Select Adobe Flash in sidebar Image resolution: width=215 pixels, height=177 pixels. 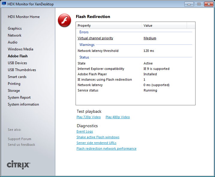[x=18, y=56]
